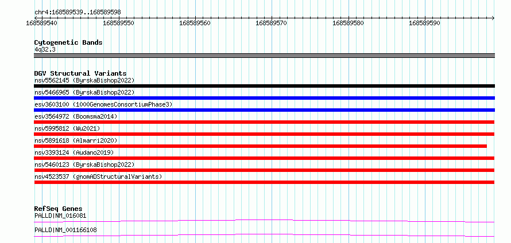Click the red nsv5995812 variant bar
The height and width of the screenshot is (243, 511).
point(264,134)
